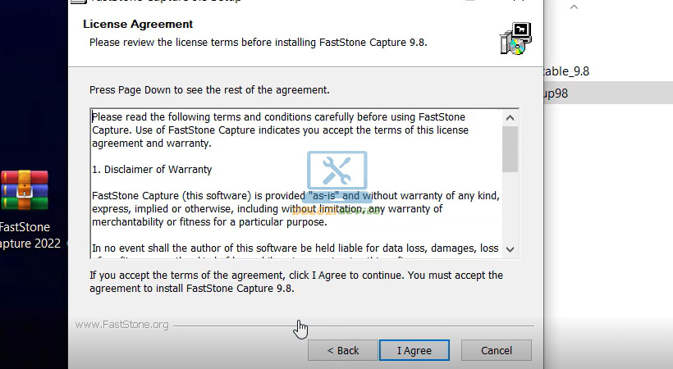The image size is (673, 369).
Task: Click the I Agree button
Action: pyautogui.click(x=414, y=350)
